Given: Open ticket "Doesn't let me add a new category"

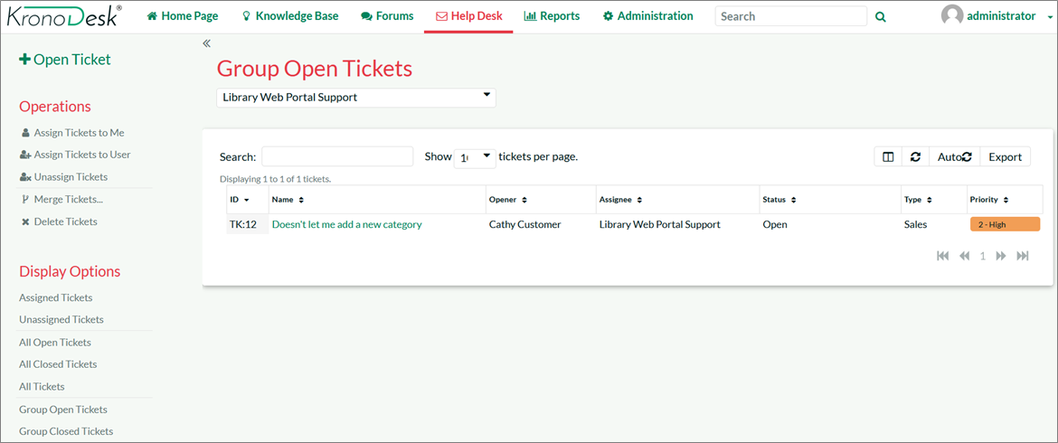Looking at the screenshot, I should [x=346, y=224].
